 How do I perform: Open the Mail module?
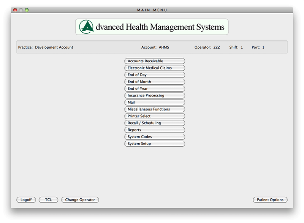click(x=154, y=102)
